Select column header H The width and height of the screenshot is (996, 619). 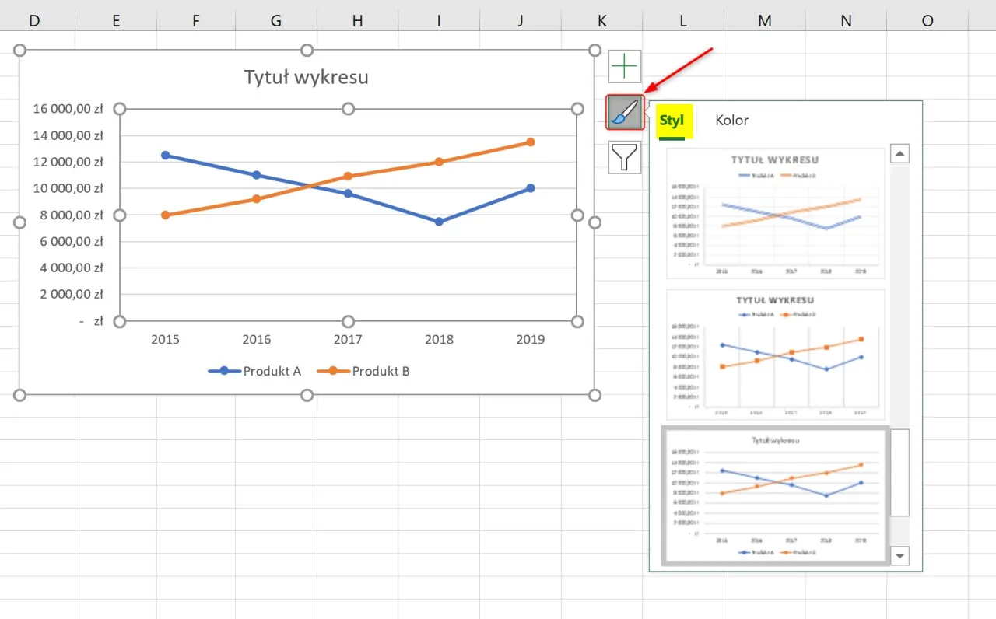click(x=357, y=21)
